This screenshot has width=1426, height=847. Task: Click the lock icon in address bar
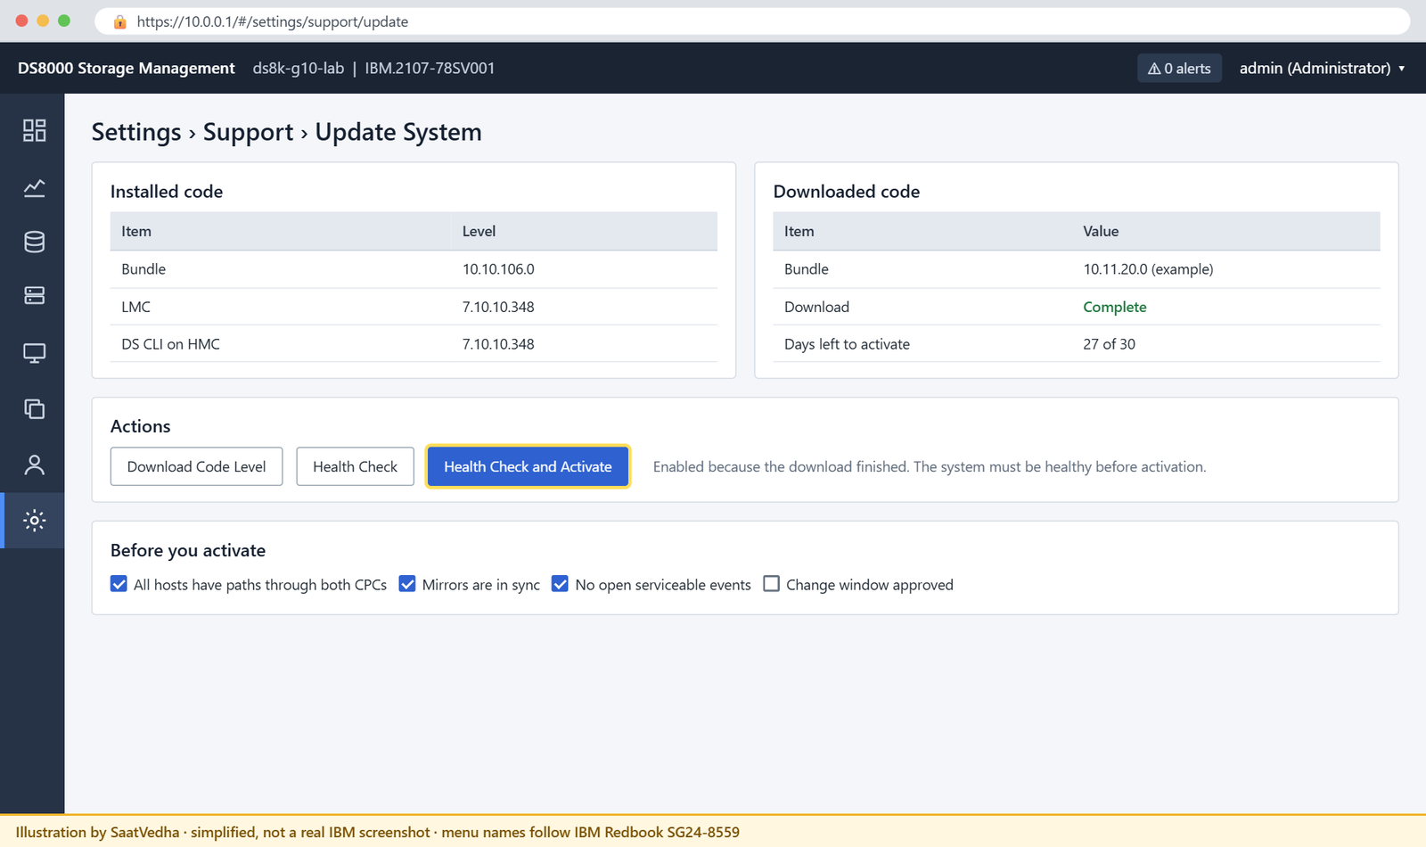pos(119,21)
